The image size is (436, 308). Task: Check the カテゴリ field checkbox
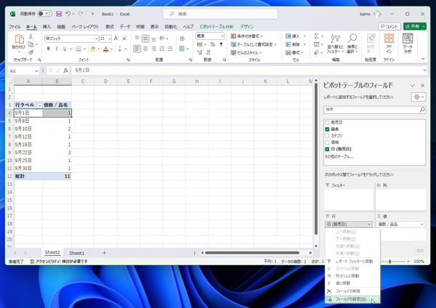coord(328,136)
